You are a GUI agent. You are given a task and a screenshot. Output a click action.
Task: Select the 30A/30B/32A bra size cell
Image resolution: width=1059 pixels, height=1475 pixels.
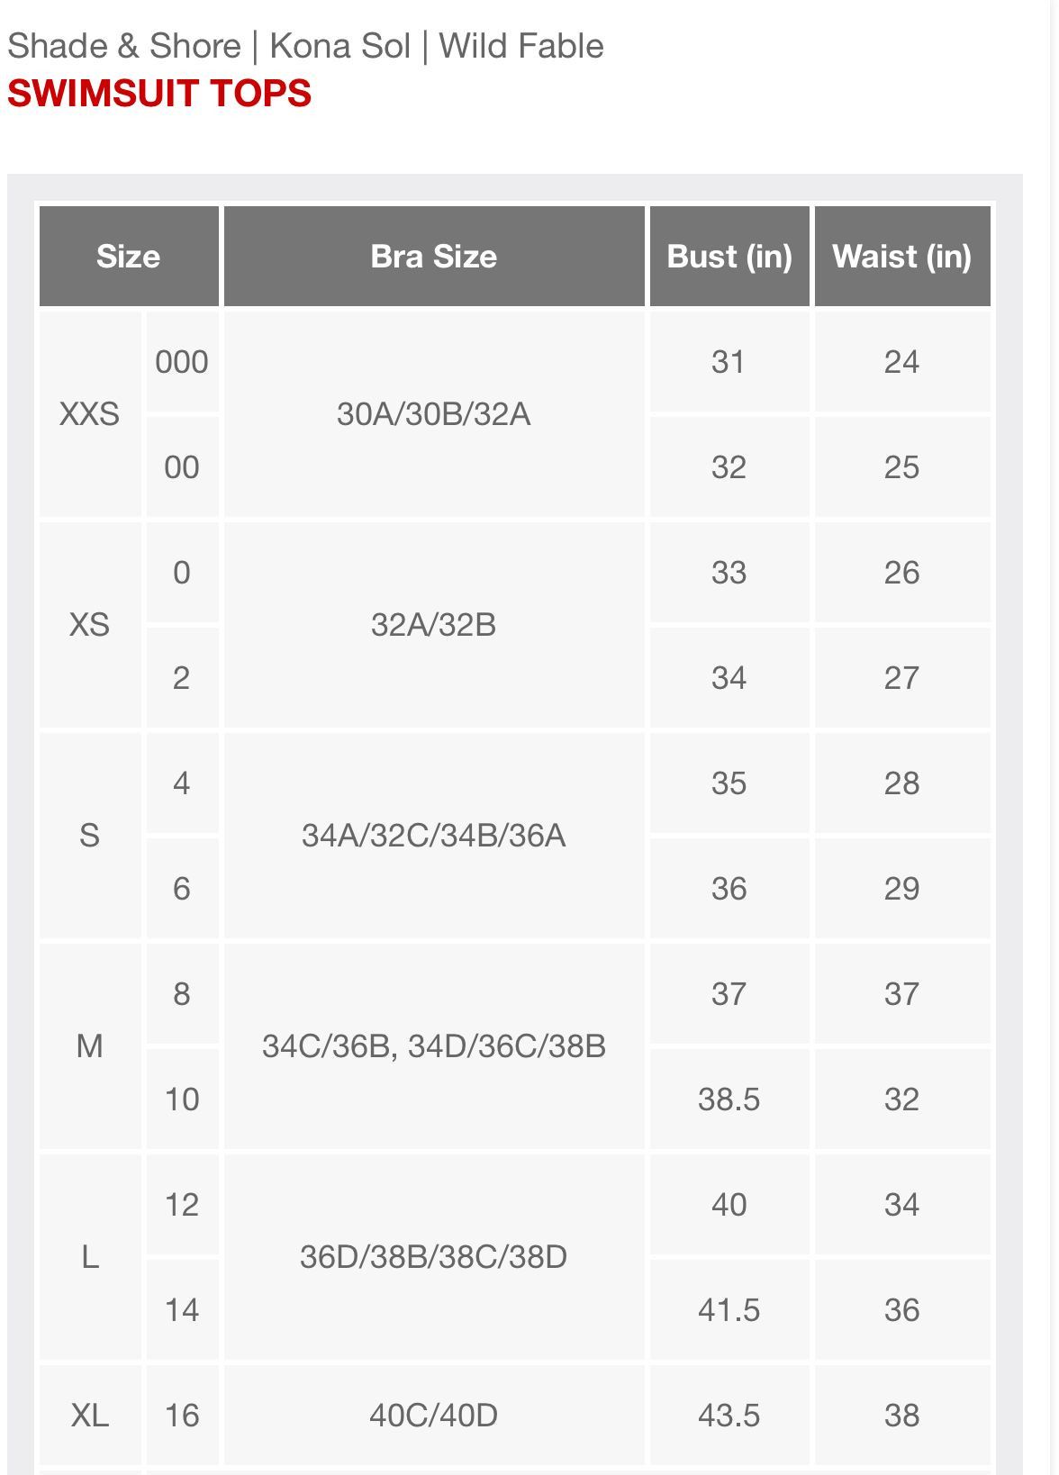pos(434,414)
